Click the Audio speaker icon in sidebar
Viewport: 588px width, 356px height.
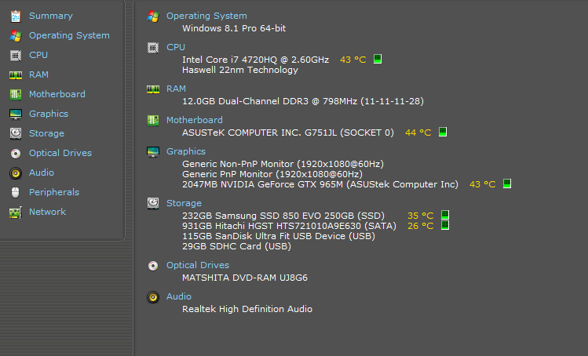[15, 173]
